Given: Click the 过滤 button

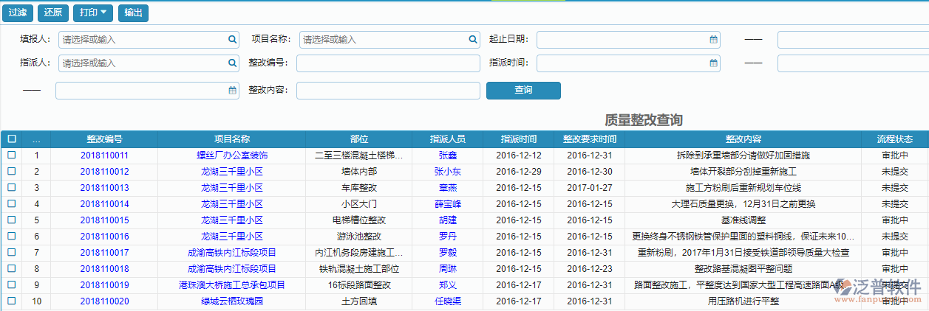Looking at the screenshot, I should point(17,13).
